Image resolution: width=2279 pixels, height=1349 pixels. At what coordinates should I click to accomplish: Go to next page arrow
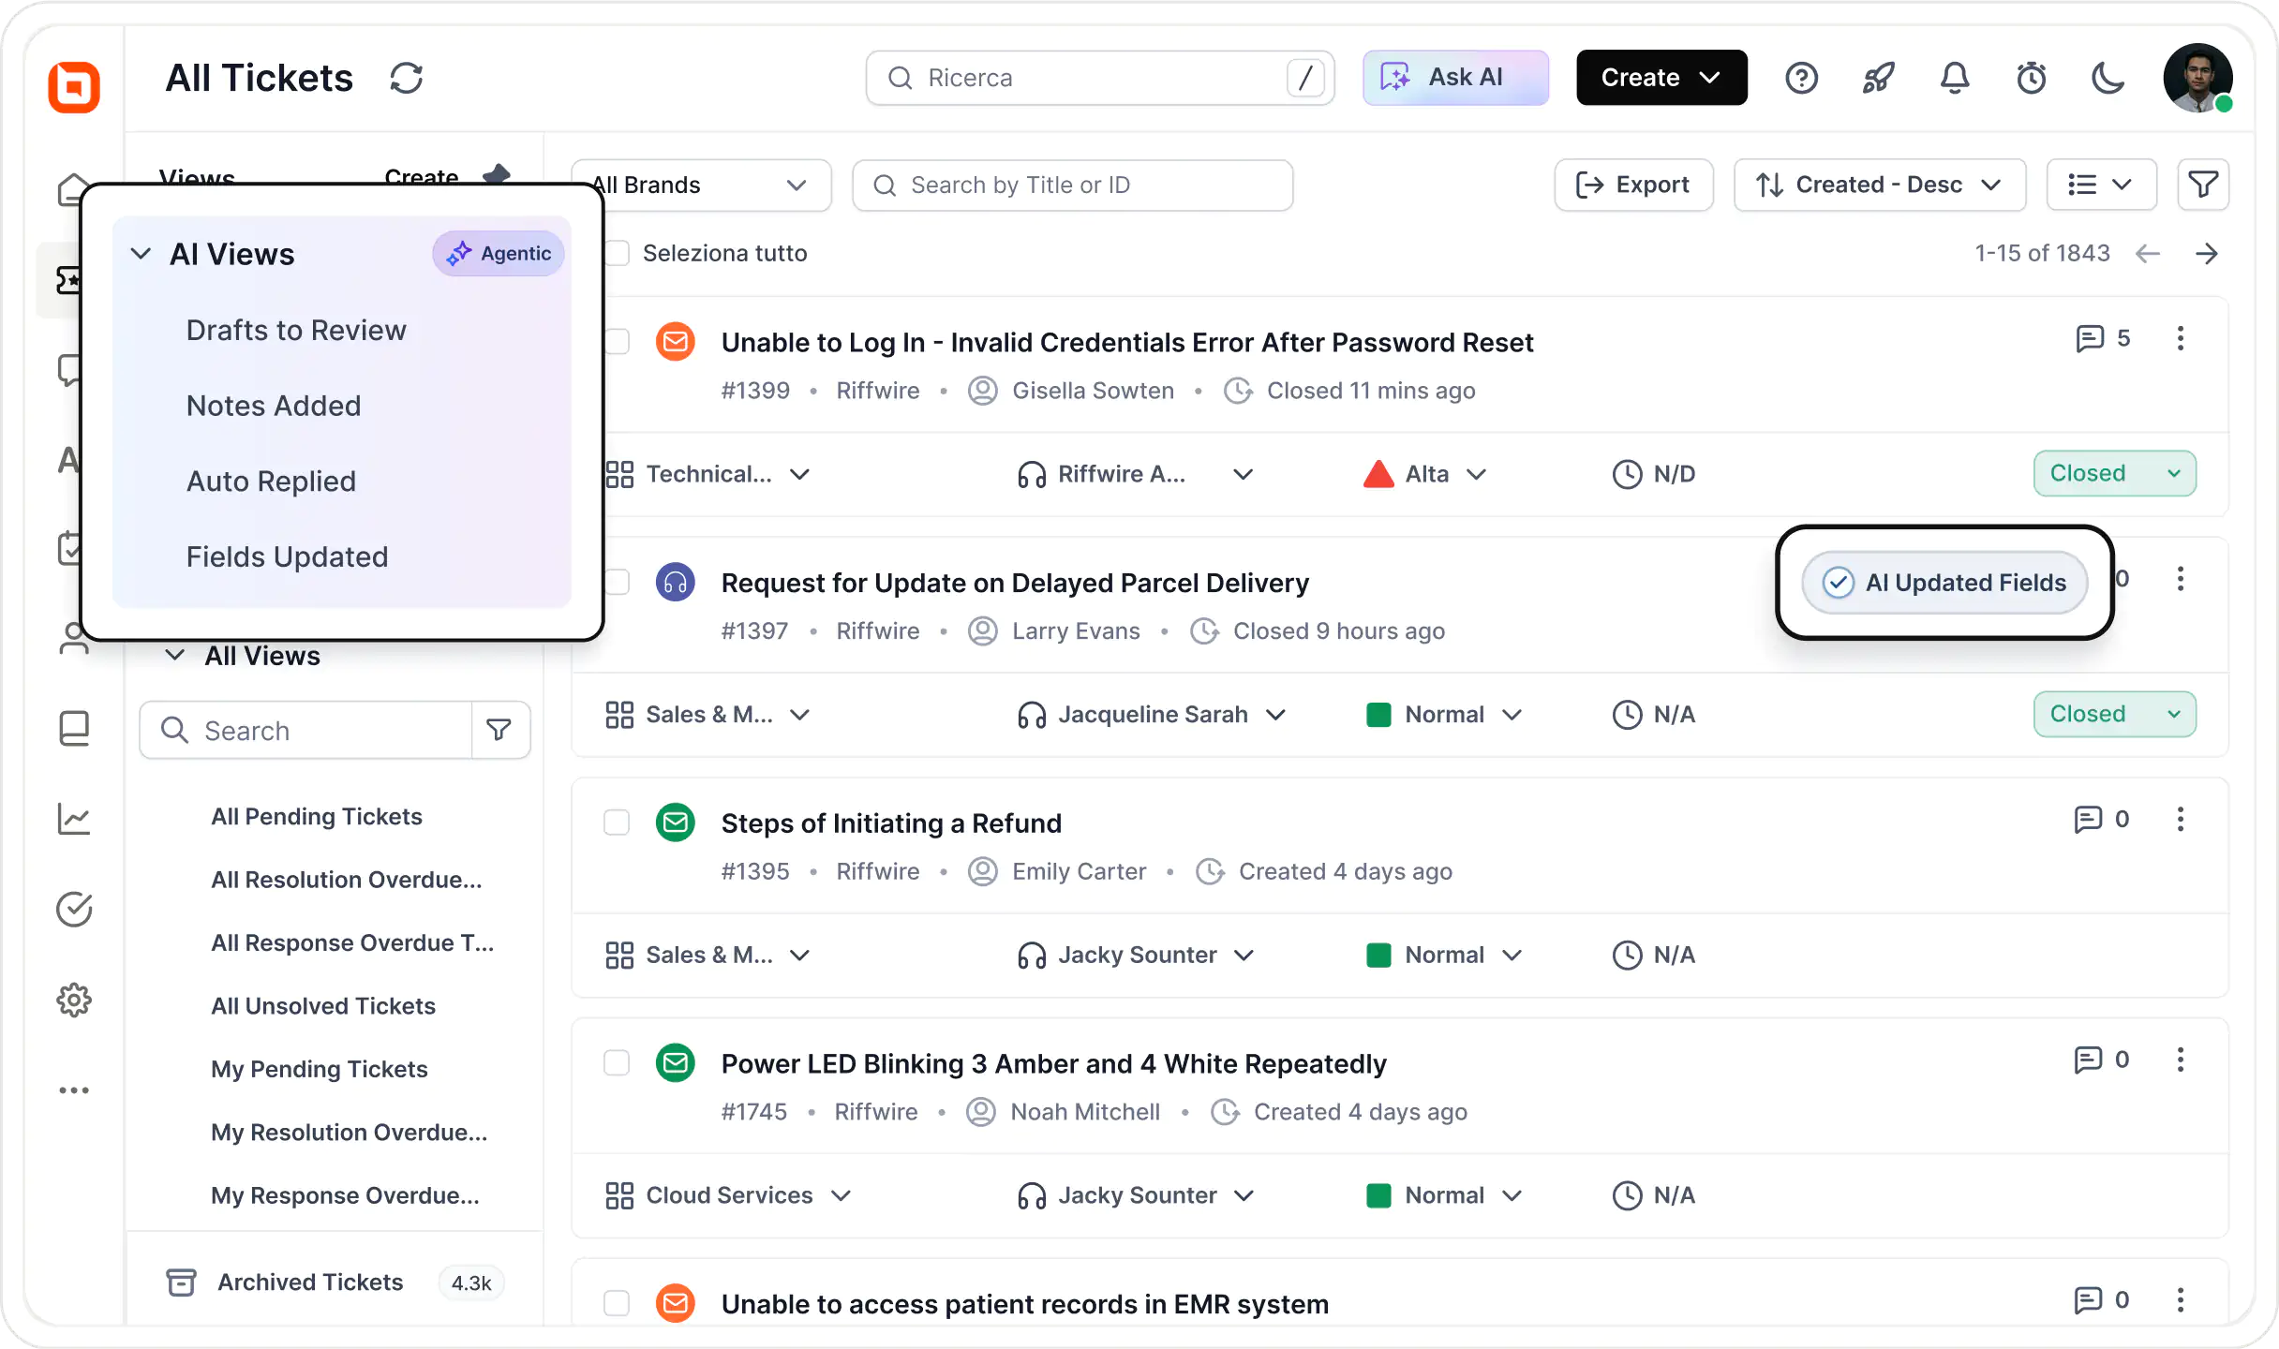point(2207,253)
